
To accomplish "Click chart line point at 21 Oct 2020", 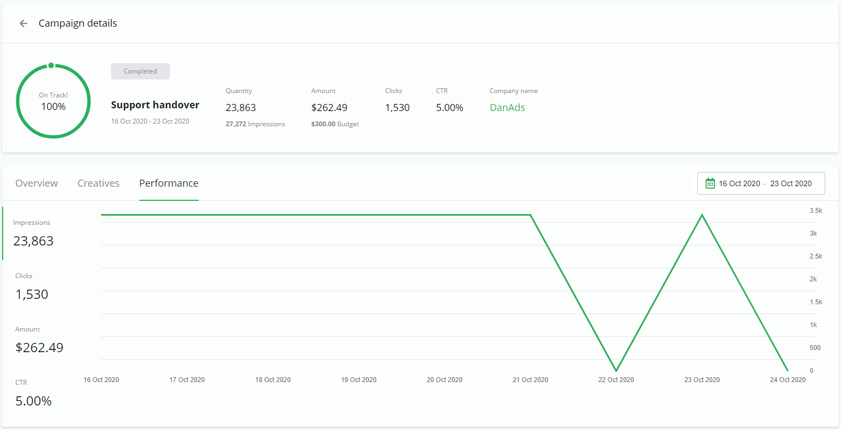I will click(530, 215).
